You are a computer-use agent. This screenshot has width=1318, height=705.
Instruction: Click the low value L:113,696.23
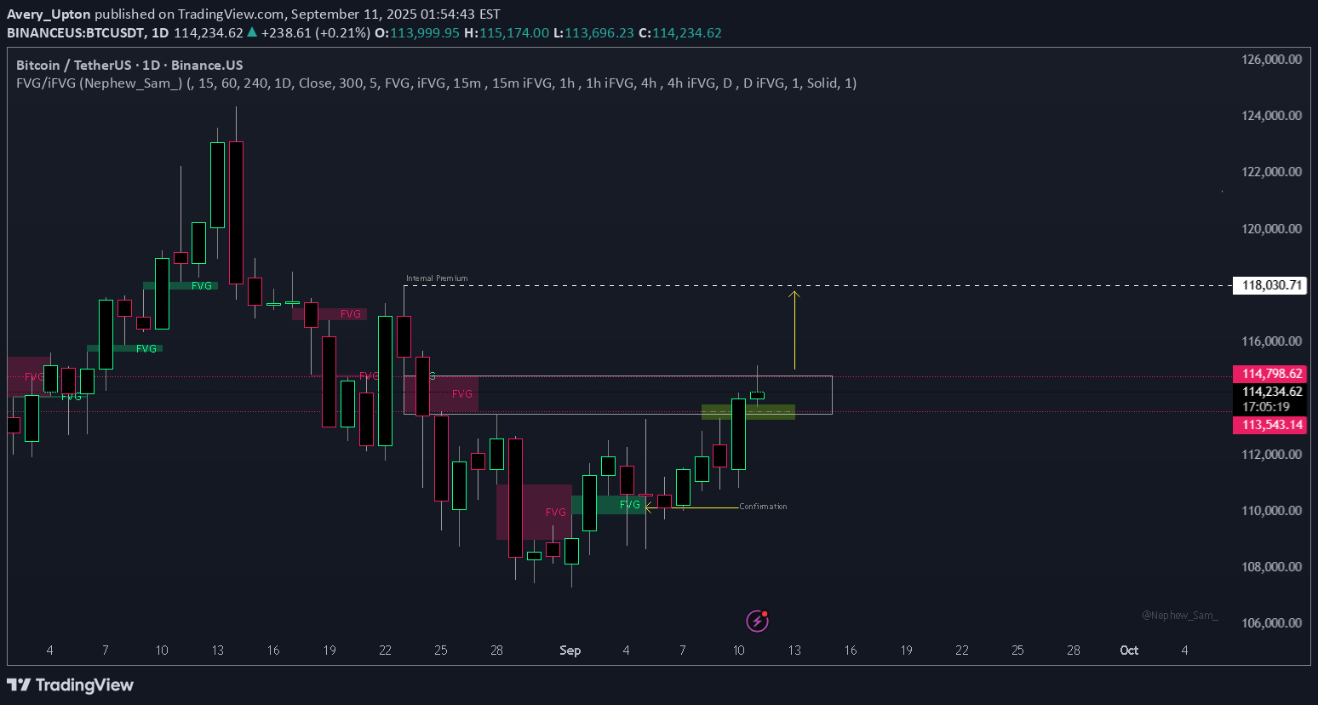coord(593,33)
